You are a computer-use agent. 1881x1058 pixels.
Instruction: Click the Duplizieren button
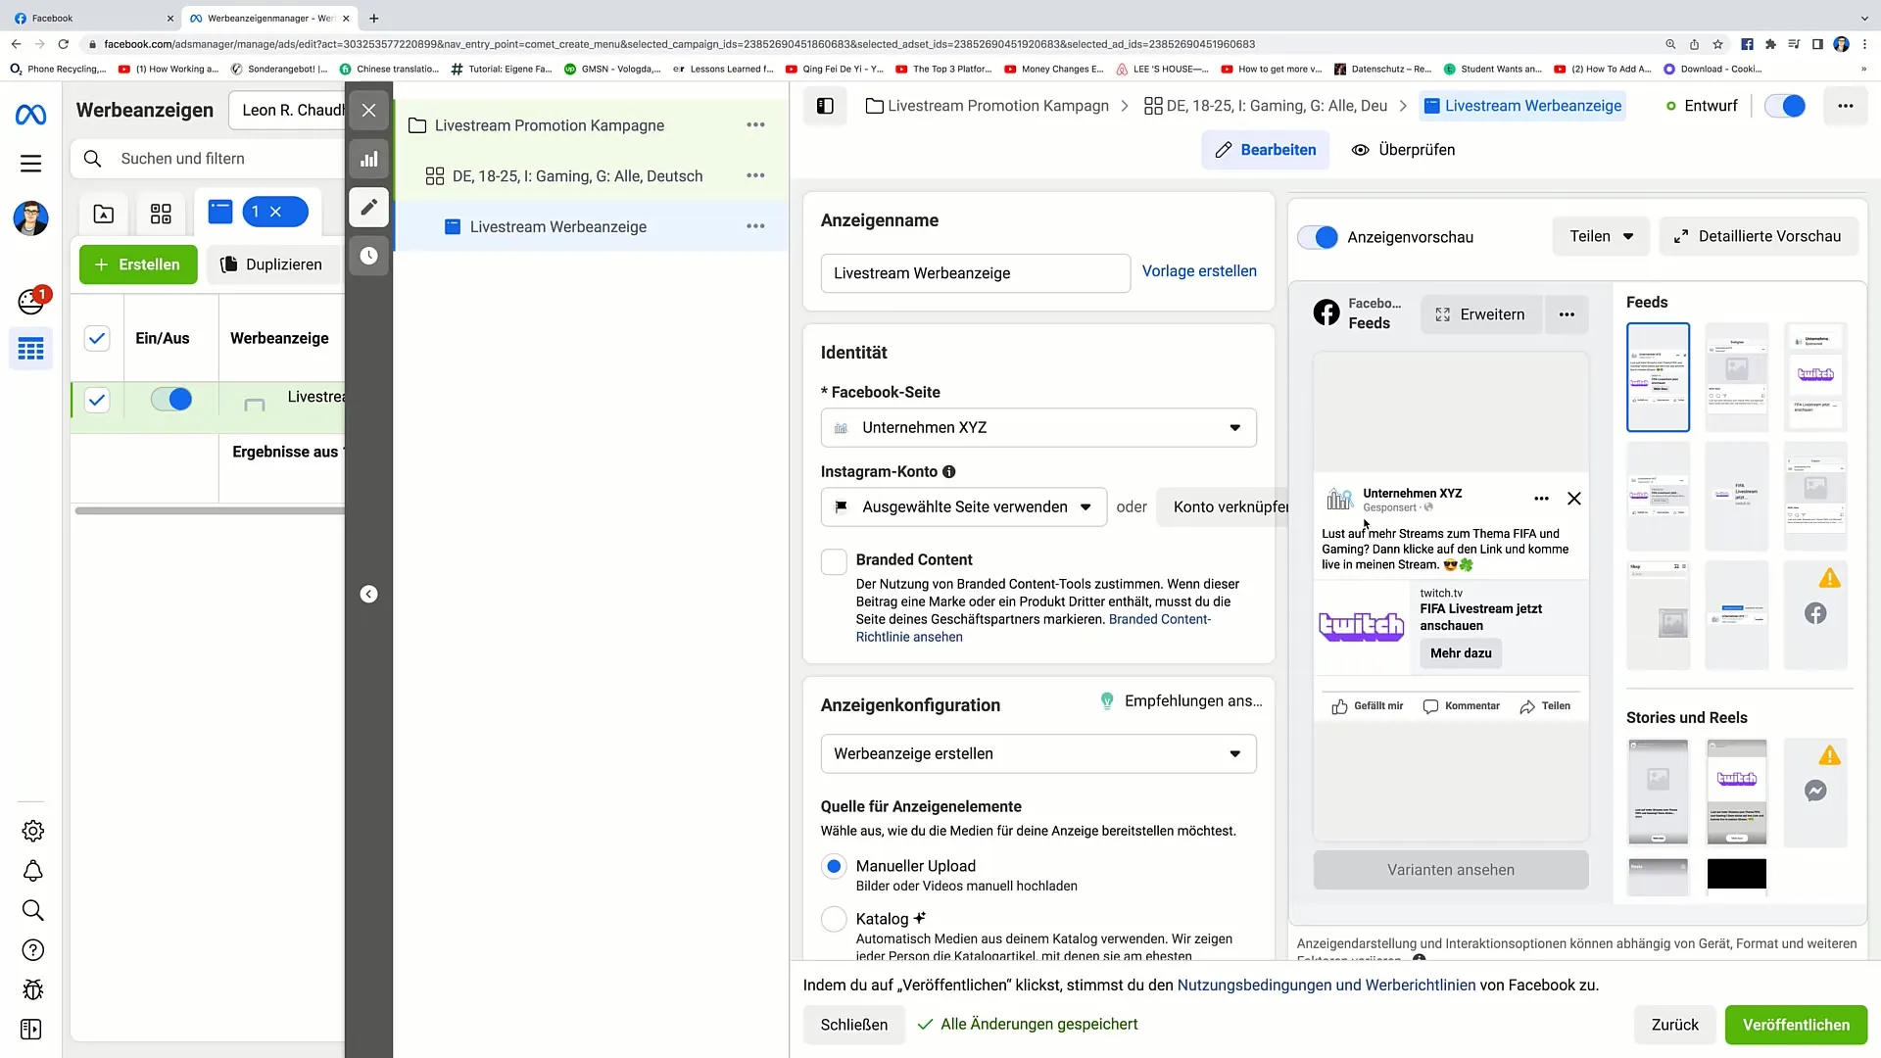pyautogui.click(x=272, y=264)
